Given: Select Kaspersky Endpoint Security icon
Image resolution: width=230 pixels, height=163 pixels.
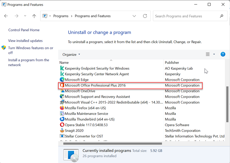Looking at the screenshot, I should (62, 68).
